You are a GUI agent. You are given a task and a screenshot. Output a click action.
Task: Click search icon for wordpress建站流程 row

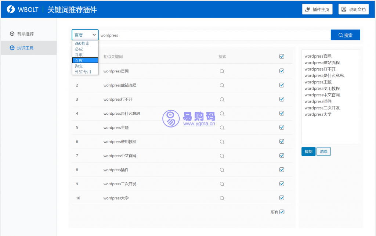(x=222, y=85)
